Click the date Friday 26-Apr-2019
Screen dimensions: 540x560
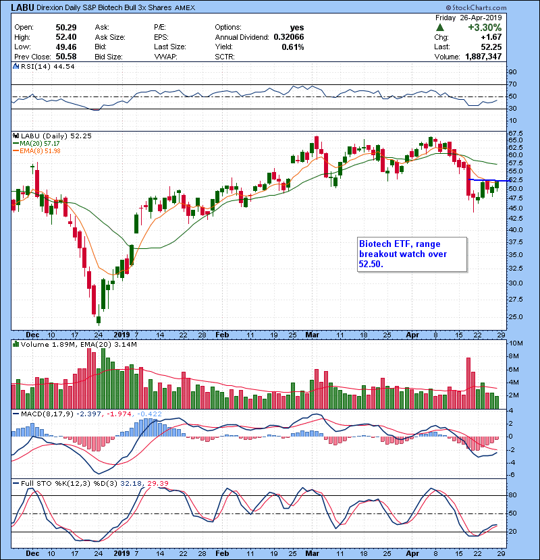coord(468,18)
